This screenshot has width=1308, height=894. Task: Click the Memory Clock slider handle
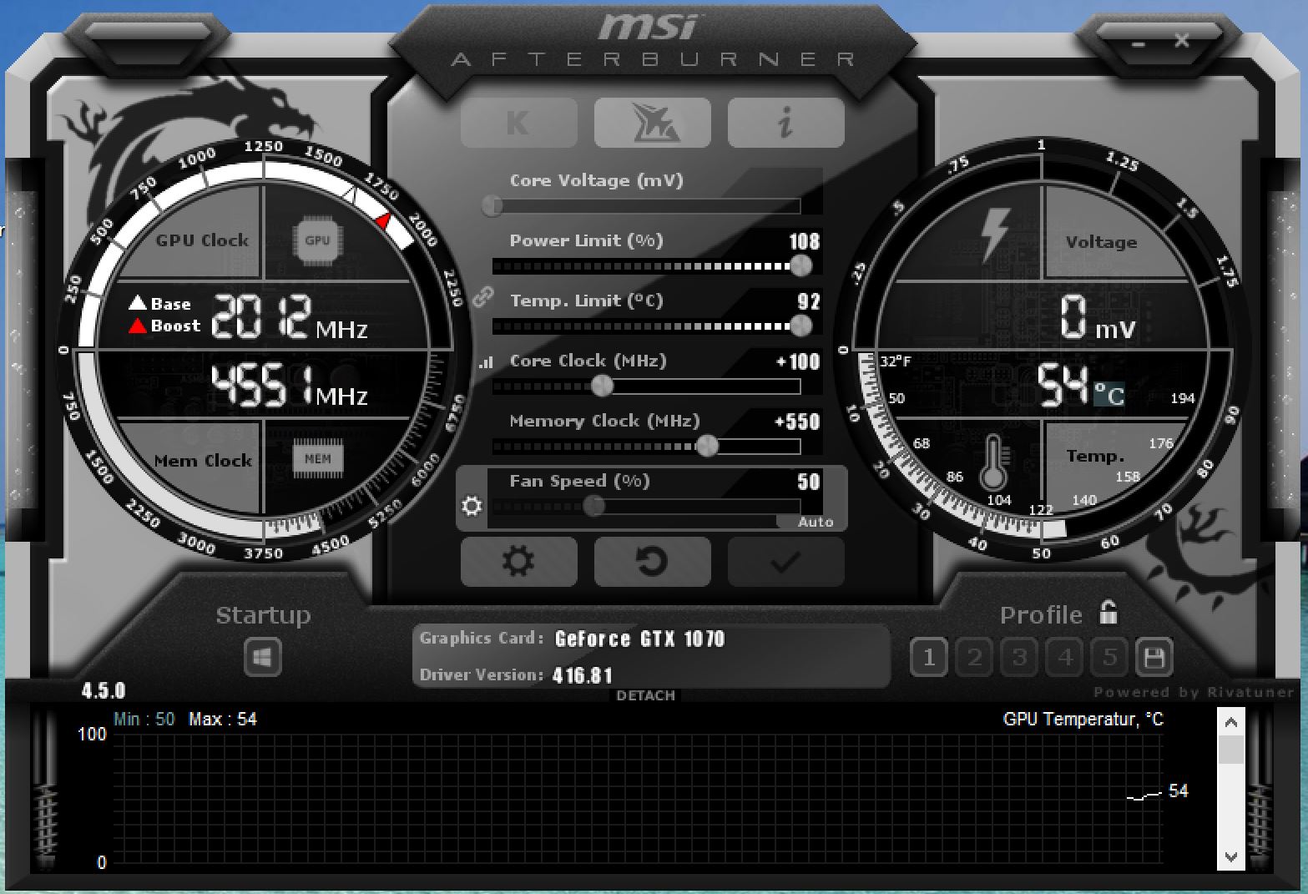tap(707, 446)
